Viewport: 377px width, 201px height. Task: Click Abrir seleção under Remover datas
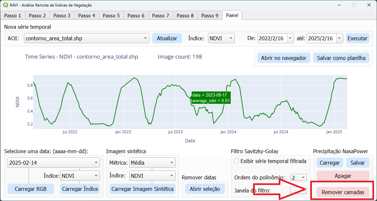[x=205, y=189]
